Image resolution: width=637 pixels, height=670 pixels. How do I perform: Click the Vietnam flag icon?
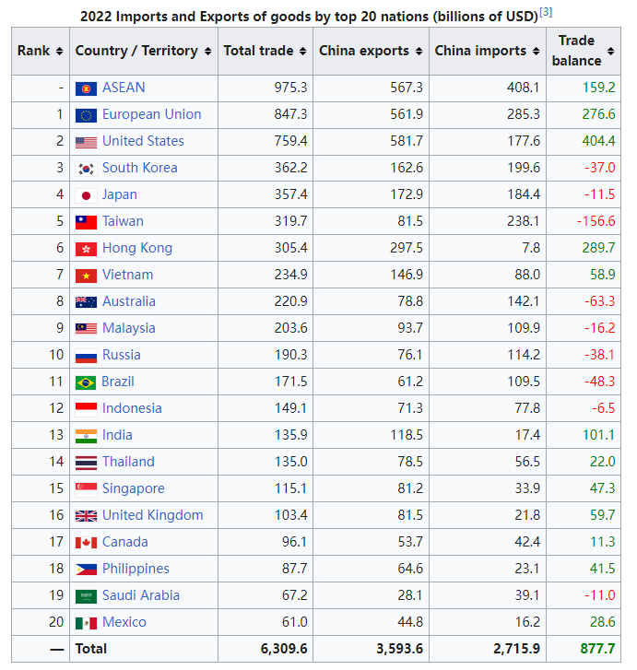point(86,276)
